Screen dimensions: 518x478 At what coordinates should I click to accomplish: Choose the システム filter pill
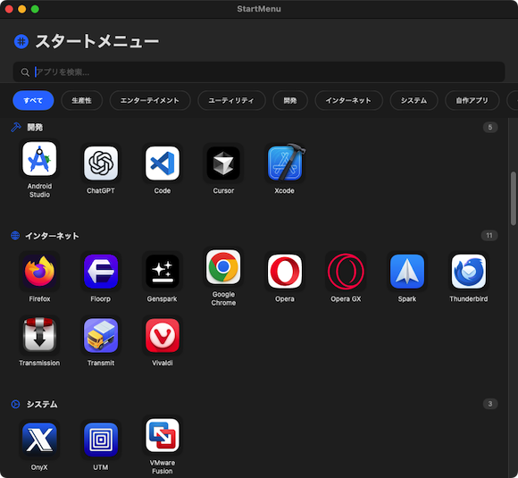(x=414, y=100)
